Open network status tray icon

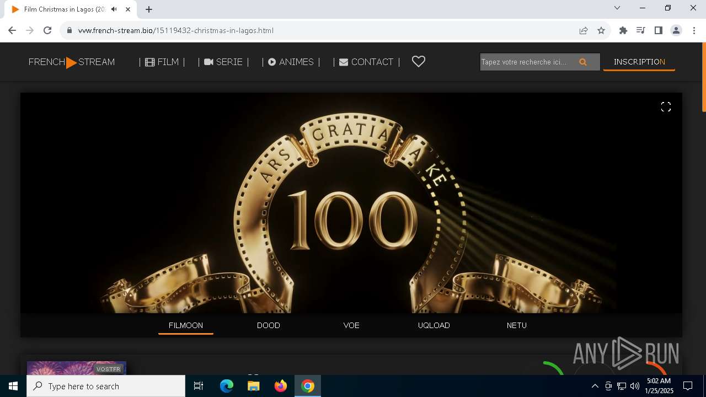[x=622, y=386]
